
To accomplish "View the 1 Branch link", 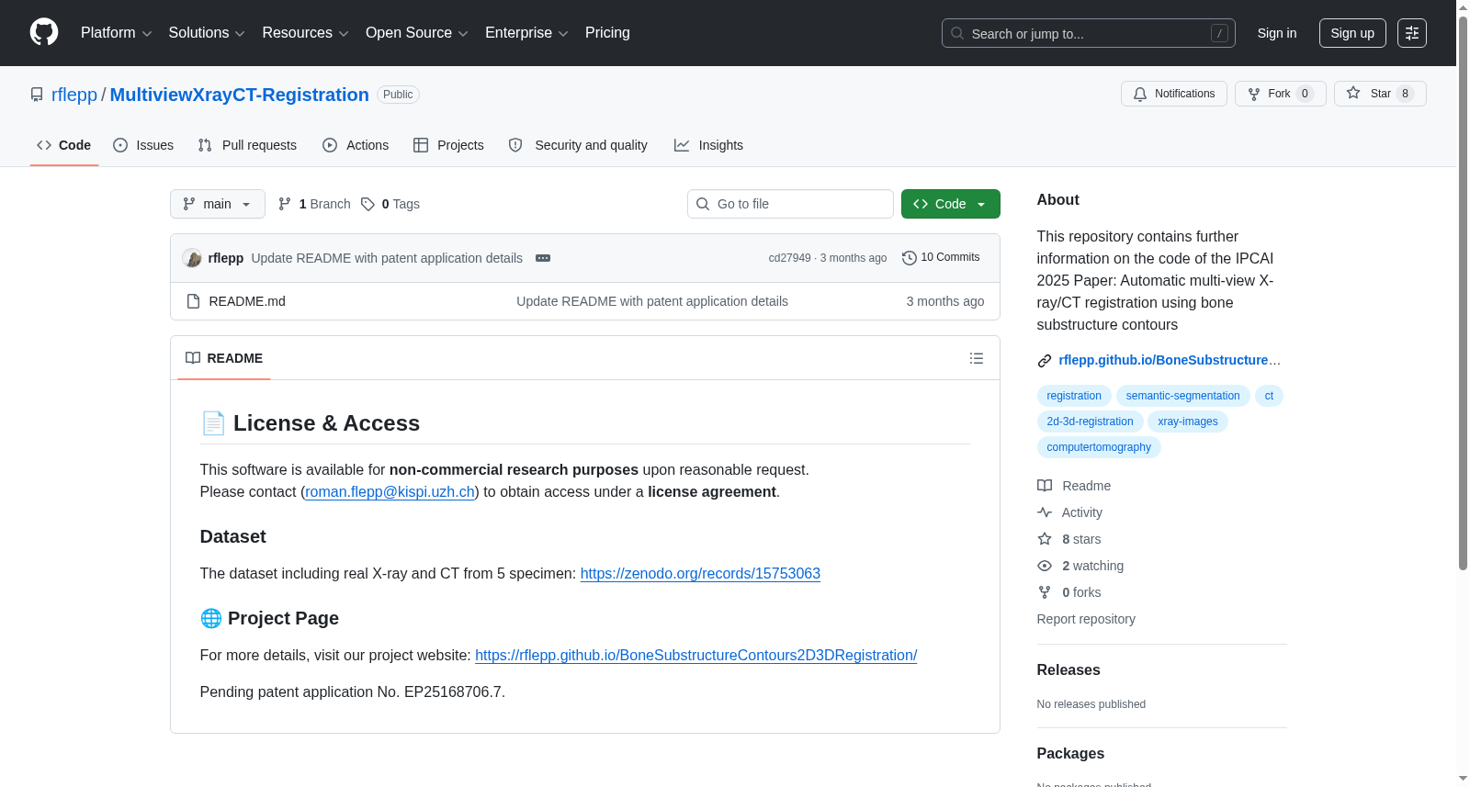I will click(x=314, y=204).
